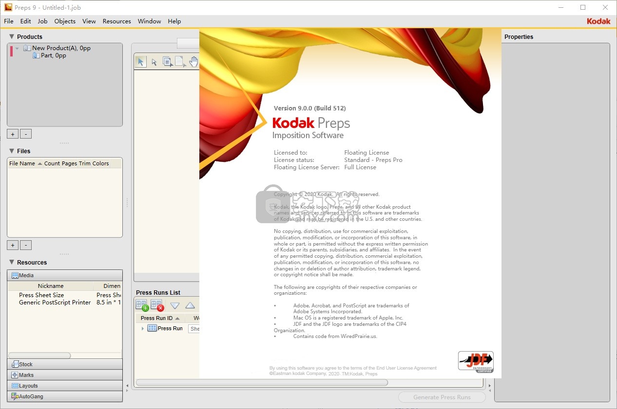
Task: Switch to the Marks resources section
Action: point(65,375)
